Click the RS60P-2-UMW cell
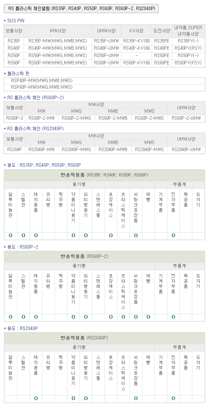The width and height of the screenshot is (209, 408). [186, 118]
